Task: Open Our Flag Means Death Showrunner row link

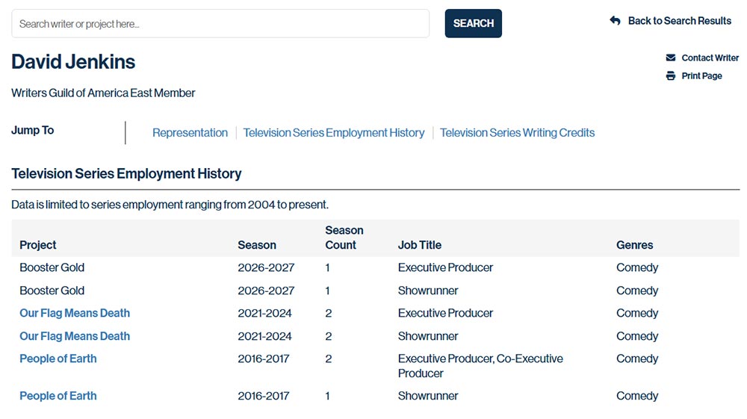Action: [75, 336]
